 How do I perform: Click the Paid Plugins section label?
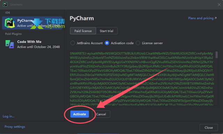click(13, 34)
